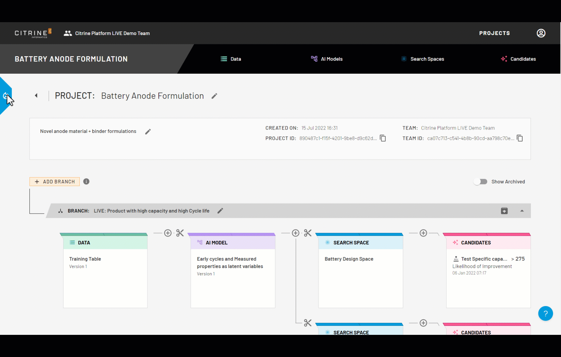Click plus icon before first Candidates card

point(423,233)
